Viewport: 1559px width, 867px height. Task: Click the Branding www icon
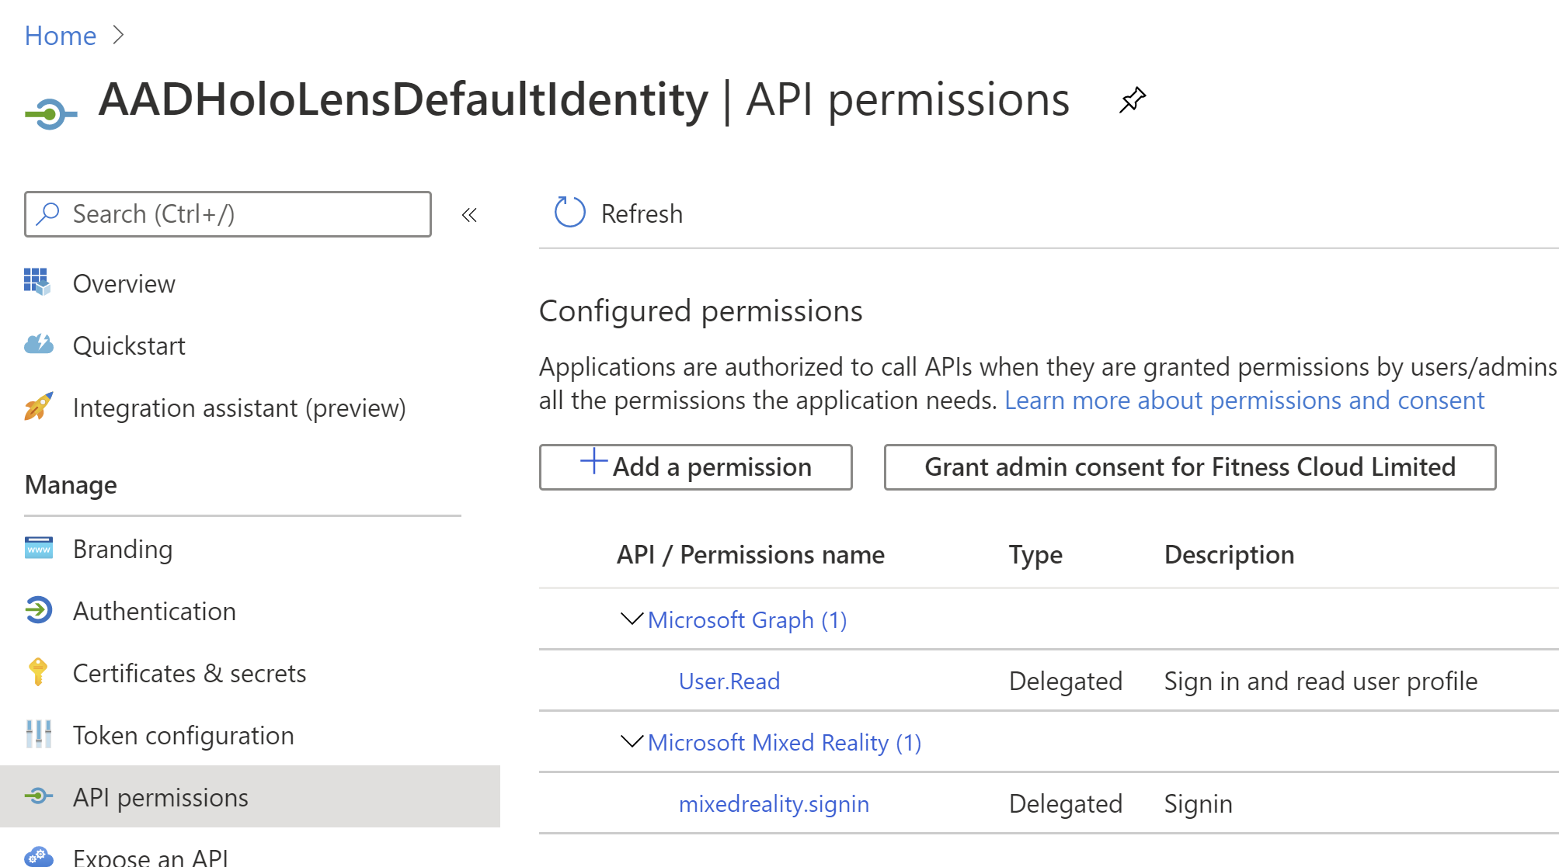click(x=39, y=548)
